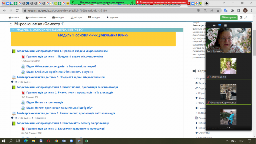Screen dimensions: 256x144
Task: Toggle the block drawer icon beside Редагувати
Action: [241, 18]
